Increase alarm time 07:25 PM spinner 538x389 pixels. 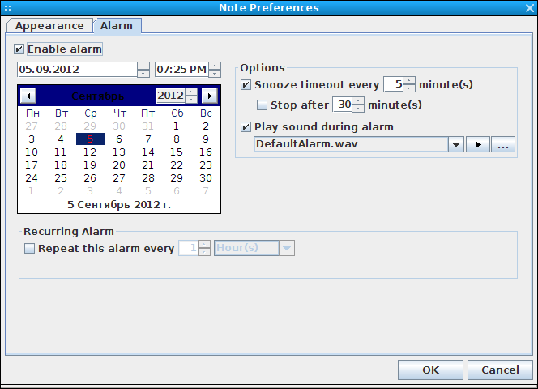pyautogui.click(x=215, y=66)
